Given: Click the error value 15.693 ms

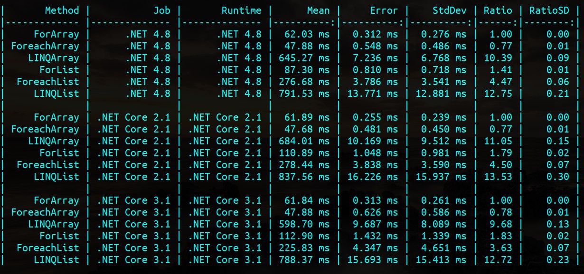Looking at the screenshot, I should 372,260.
